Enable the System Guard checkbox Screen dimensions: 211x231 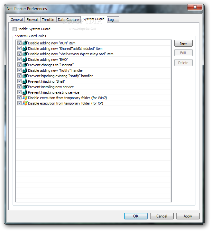pos(14,29)
